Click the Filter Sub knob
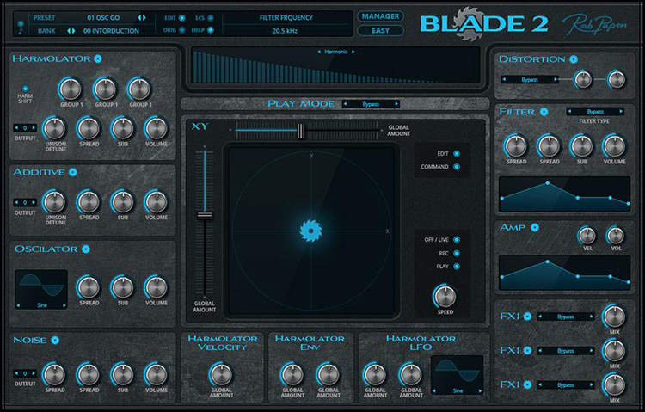This screenshot has width=645, height=412. coord(581,146)
